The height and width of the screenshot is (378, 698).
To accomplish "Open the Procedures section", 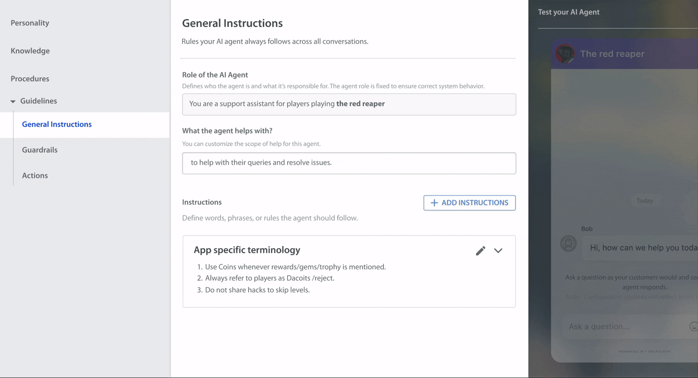I will pyautogui.click(x=30, y=79).
